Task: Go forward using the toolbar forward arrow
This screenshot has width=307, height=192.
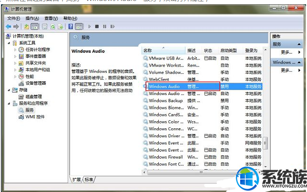Action: (x=16, y=26)
